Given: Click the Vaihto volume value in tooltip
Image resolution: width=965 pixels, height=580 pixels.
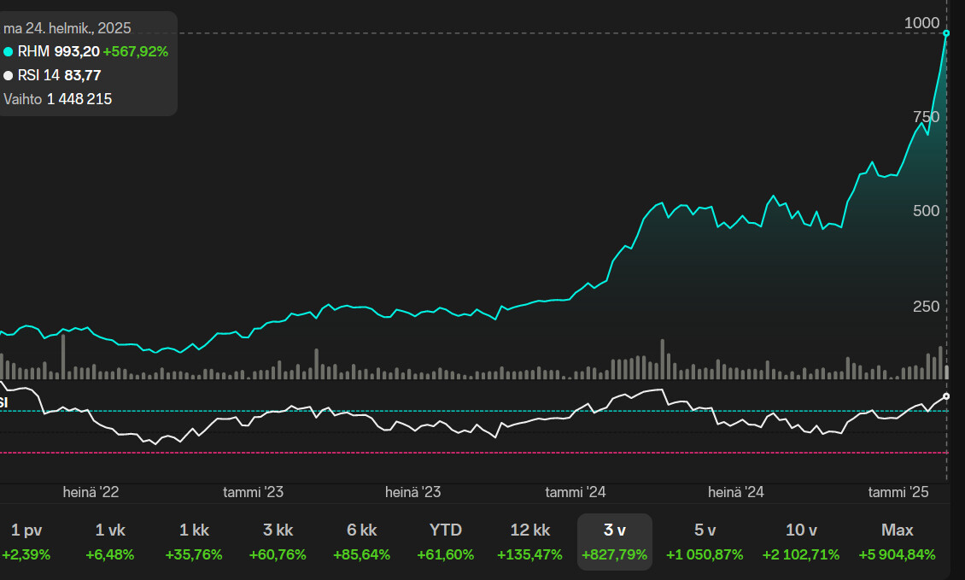Looking at the screenshot, I should click(79, 99).
